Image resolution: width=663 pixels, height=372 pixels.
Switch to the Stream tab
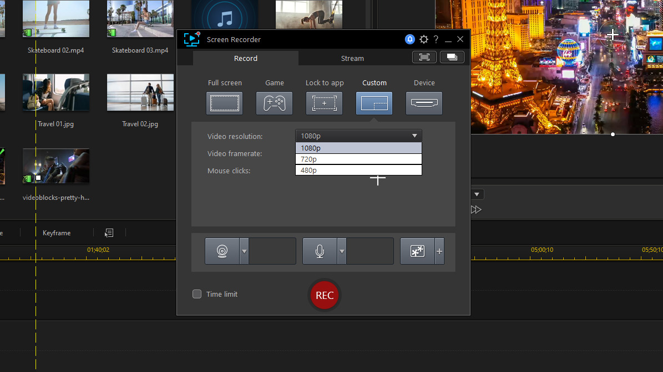point(352,58)
